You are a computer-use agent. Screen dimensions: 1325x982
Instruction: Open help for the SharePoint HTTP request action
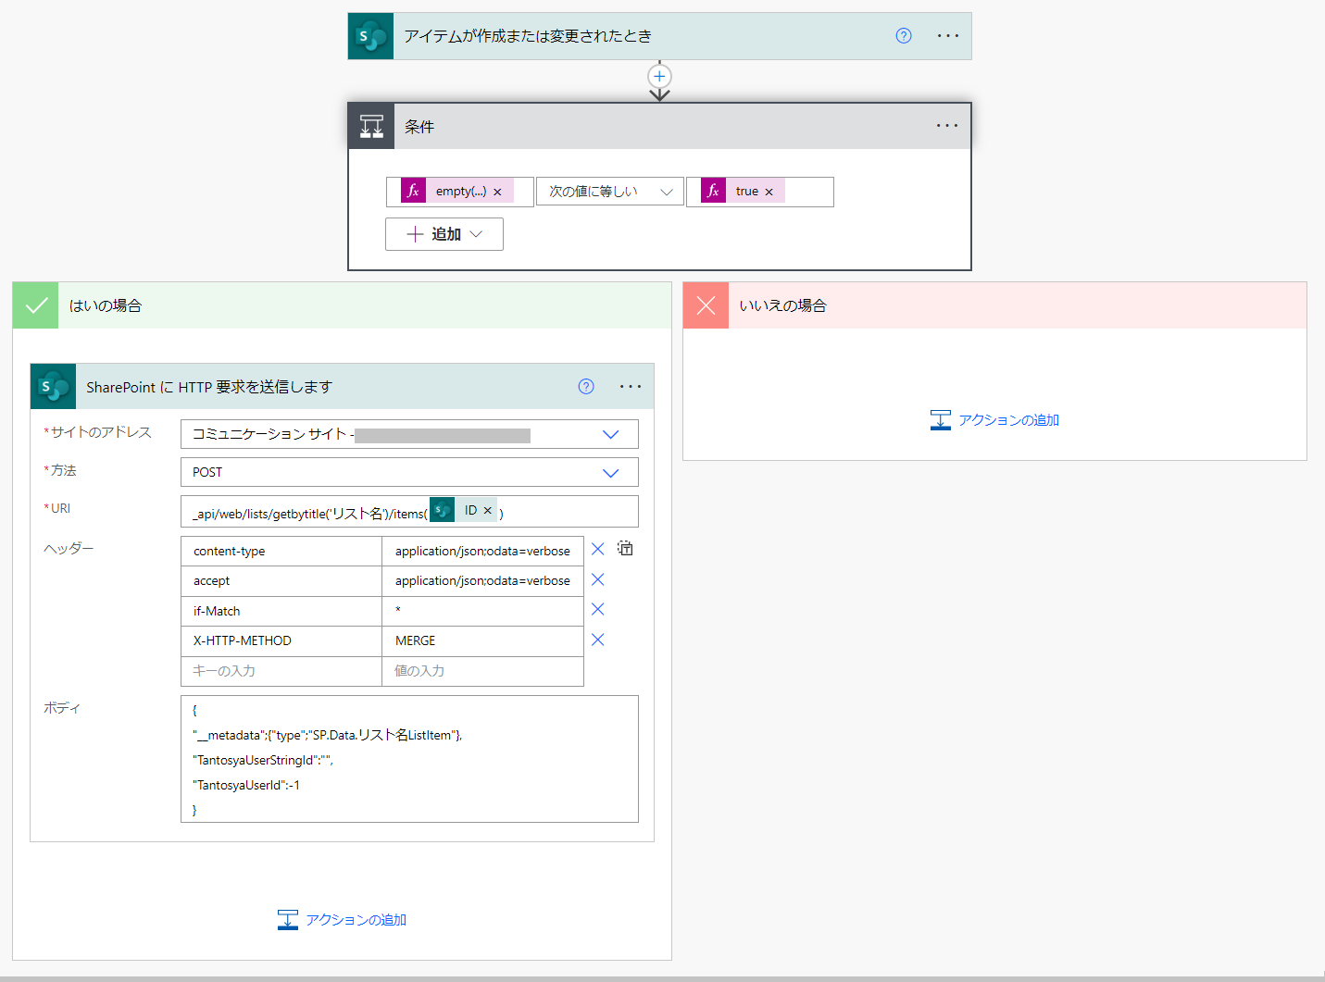pos(586,387)
